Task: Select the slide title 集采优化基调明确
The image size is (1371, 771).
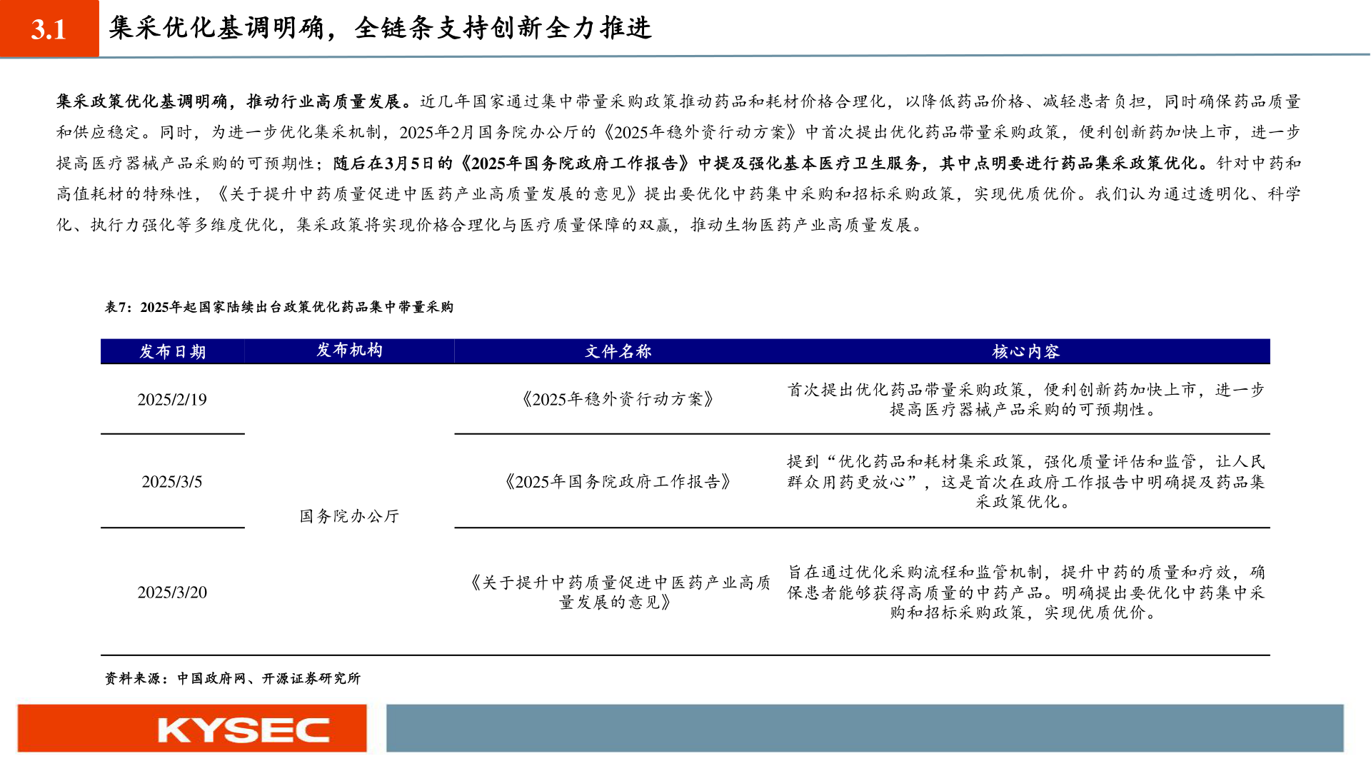Action: [217, 28]
